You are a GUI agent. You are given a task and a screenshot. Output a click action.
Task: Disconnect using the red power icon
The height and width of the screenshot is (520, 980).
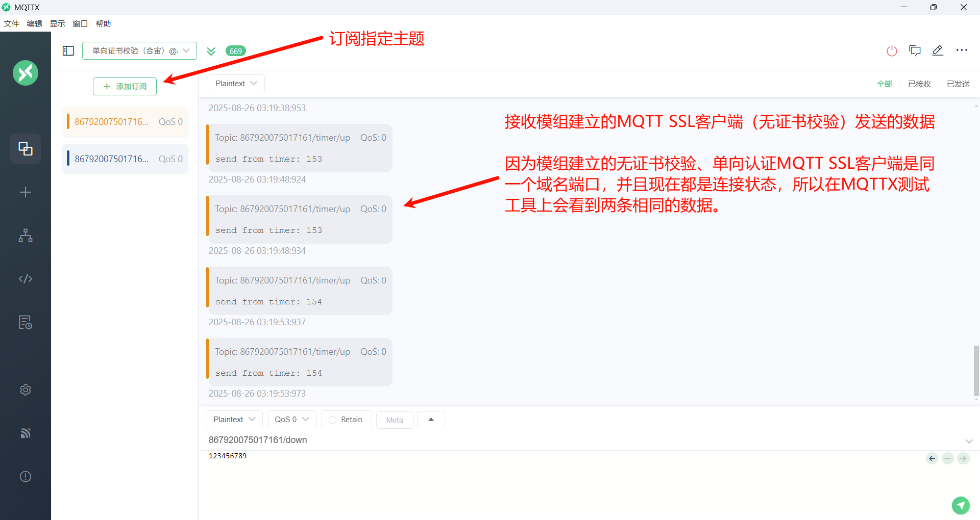click(x=892, y=51)
